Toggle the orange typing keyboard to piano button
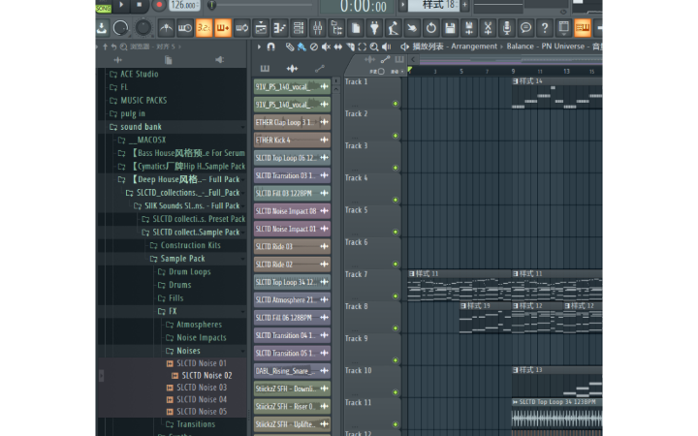 [583, 28]
